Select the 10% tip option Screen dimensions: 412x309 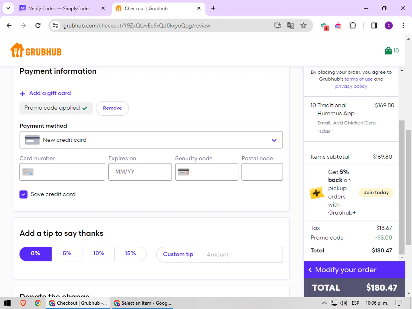[99, 254]
